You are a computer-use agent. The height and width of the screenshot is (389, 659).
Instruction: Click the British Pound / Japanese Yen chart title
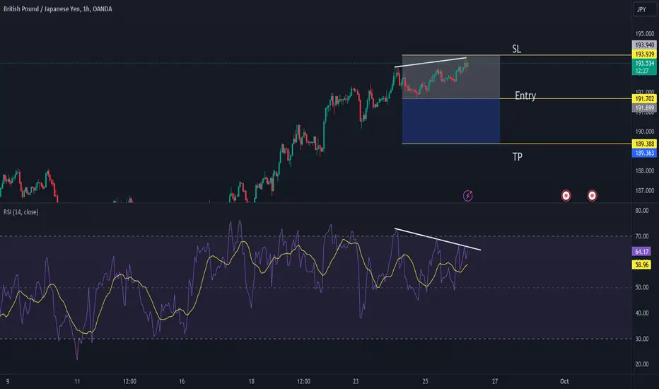[x=57, y=8]
